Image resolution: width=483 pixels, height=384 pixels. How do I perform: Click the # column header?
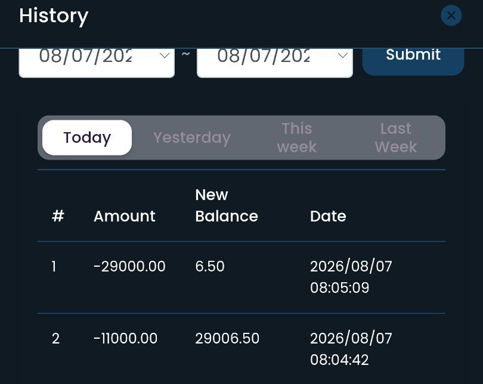tap(58, 216)
